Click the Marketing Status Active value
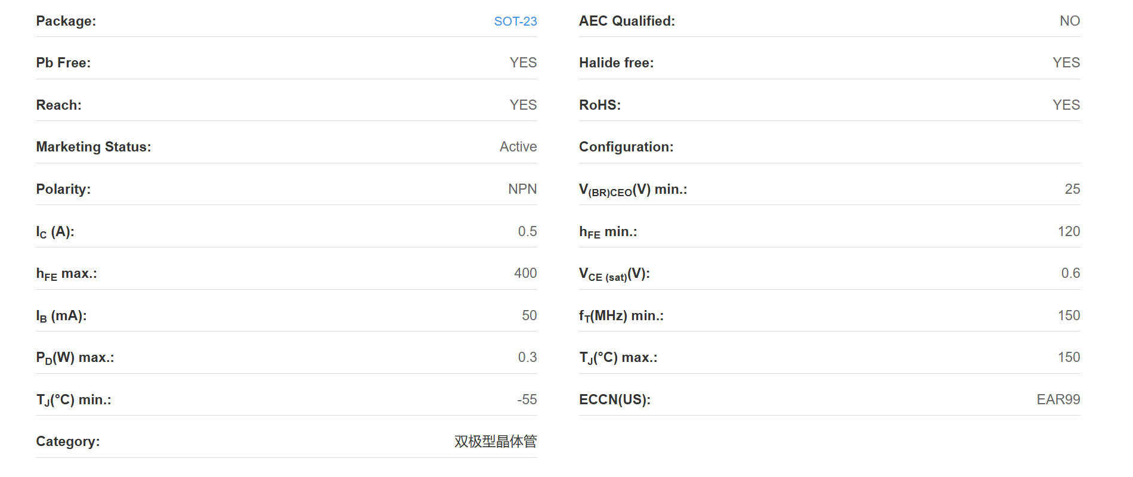 tap(518, 147)
